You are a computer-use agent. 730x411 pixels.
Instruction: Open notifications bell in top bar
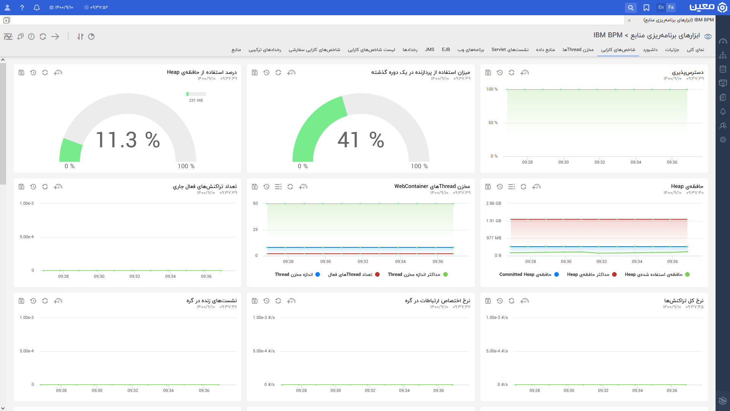[x=37, y=7]
